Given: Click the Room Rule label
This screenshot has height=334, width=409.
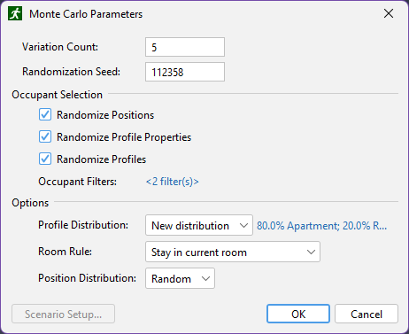Looking at the screenshot, I should [66, 252].
